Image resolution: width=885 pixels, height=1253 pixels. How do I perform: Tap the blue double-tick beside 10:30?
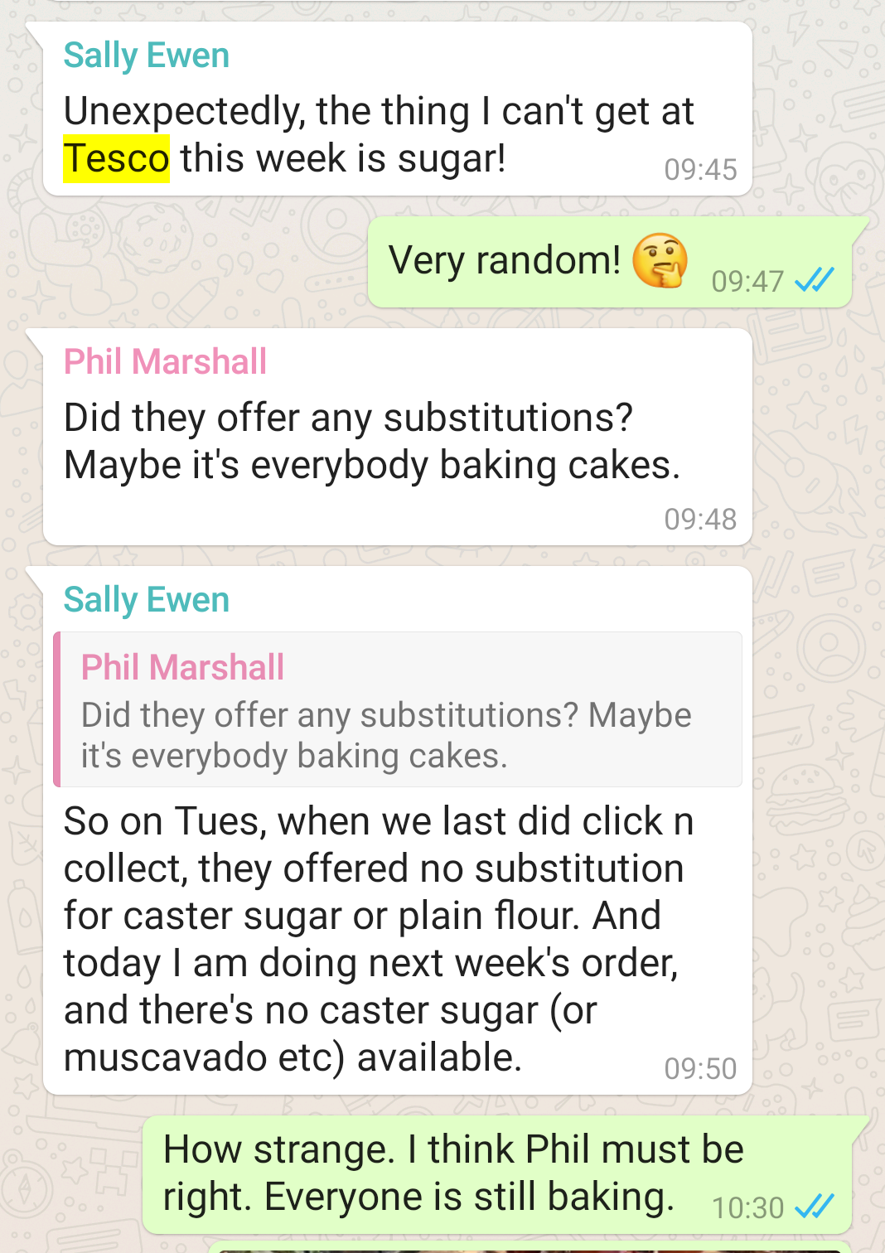pyautogui.click(x=814, y=1207)
